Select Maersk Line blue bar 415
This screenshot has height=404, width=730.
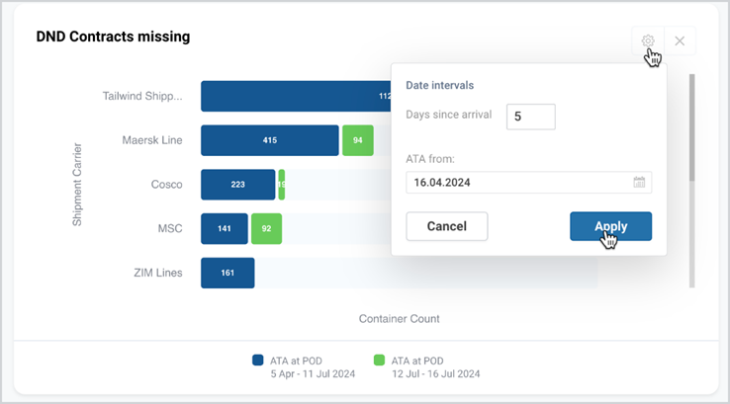(x=270, y=140)
